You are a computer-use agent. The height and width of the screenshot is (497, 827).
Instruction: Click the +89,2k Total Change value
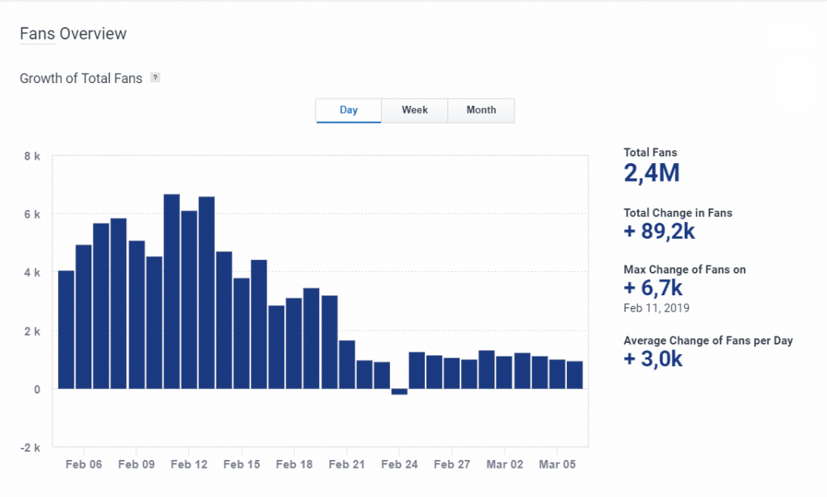click(659, 231)
